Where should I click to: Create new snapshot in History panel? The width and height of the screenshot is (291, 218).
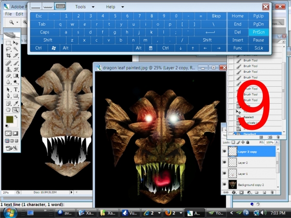[x=270, y=137]
